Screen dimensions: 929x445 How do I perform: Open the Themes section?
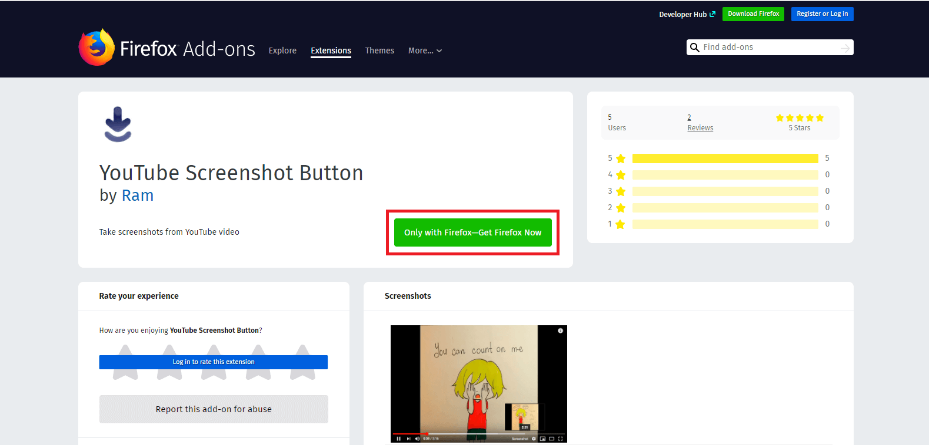(x=379, y=50)
